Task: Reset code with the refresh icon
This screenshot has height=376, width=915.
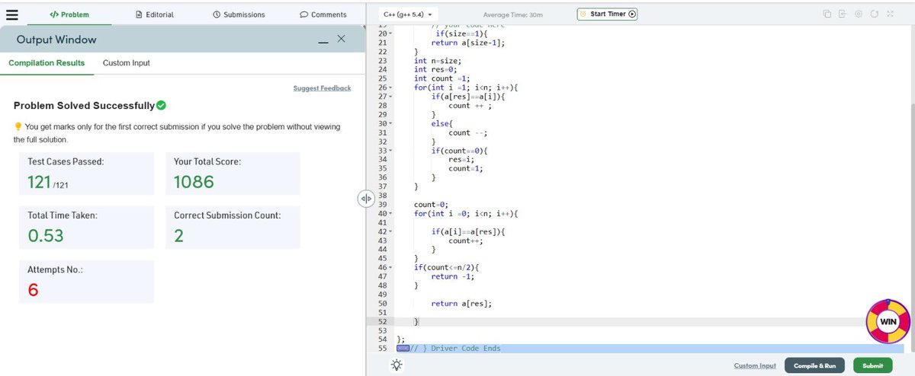Action: [x=874, y=14]
